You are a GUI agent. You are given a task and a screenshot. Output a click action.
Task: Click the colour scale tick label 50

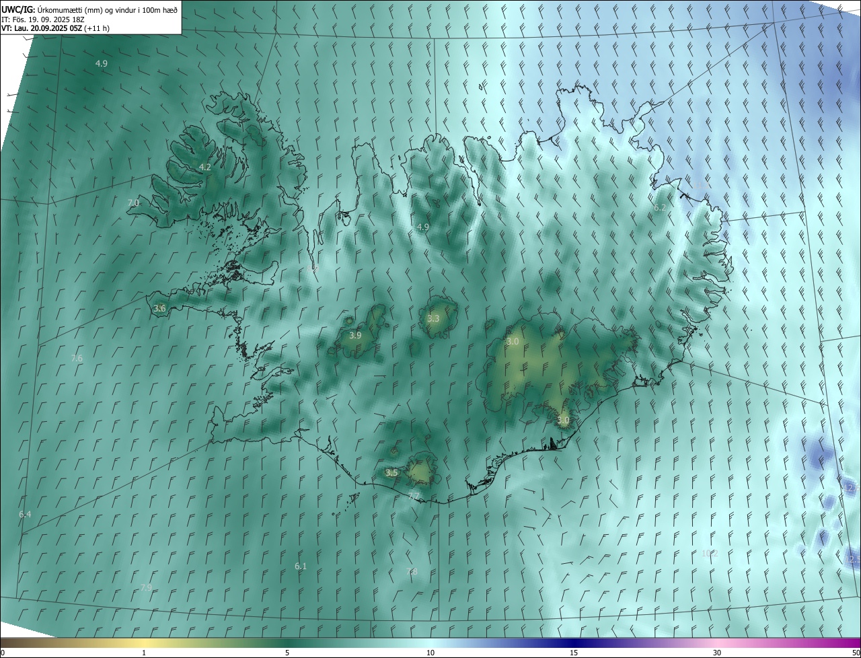(x=856, y=653)
